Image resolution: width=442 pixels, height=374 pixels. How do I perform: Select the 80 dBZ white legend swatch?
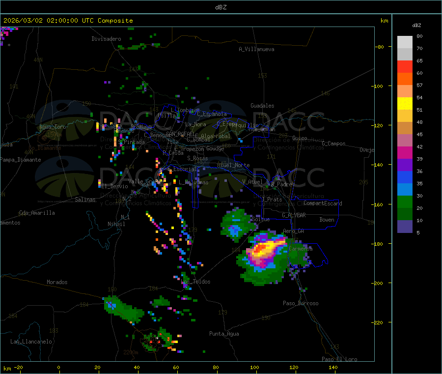coord(405,42)
